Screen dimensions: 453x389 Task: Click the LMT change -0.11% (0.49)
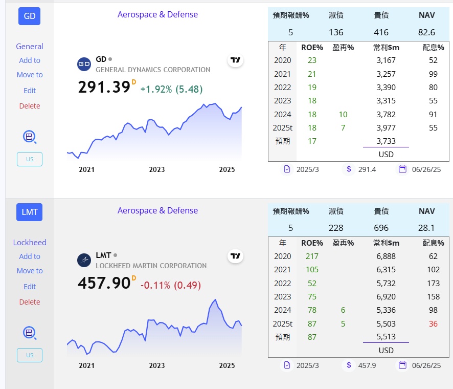pos(171,285)
